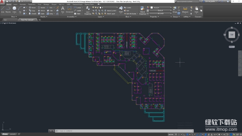This screenshot has height=136, width=242.
Task: Toggle ortho mode in status bar
Action: [184, 134]
